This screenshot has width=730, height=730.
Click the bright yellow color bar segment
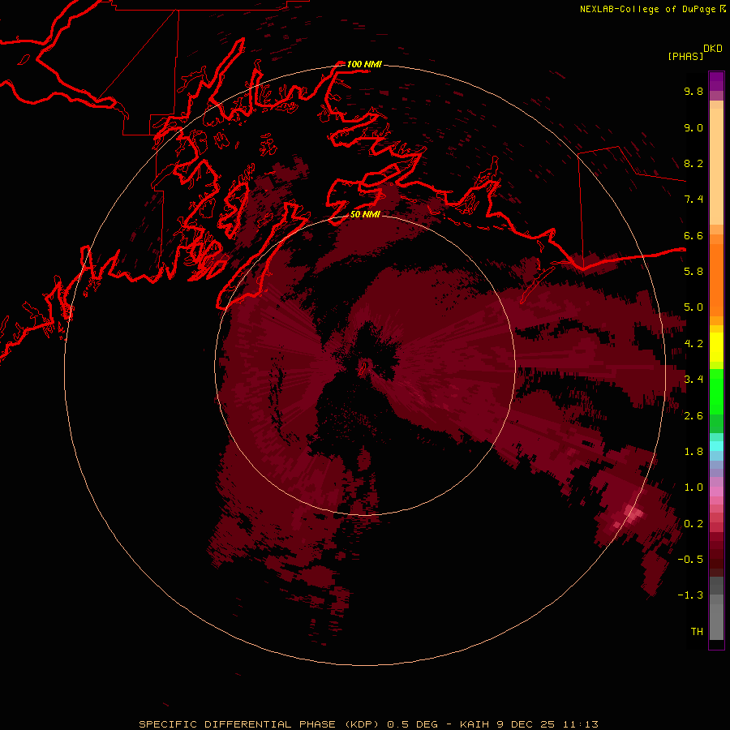click(x=716, y=347)
